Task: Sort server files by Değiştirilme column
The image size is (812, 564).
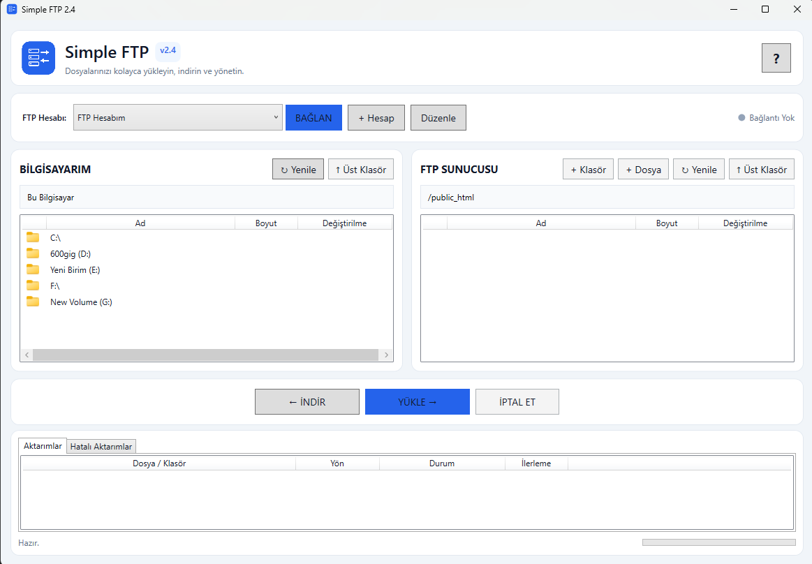Action: point(745,223)
